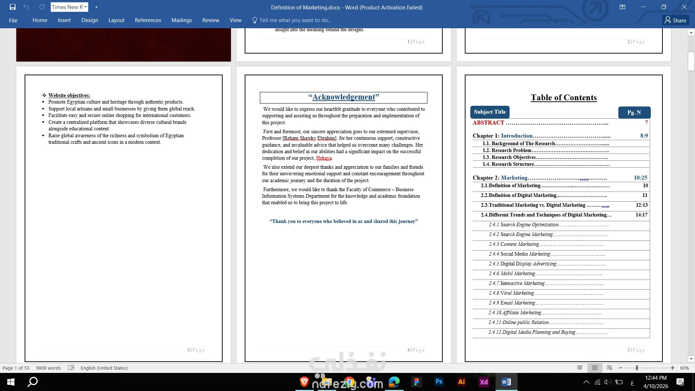The width and height of the screenshot is (695, 391).
Task: Click the Tell me what you want to do box
Action: [x=292, y=20]
